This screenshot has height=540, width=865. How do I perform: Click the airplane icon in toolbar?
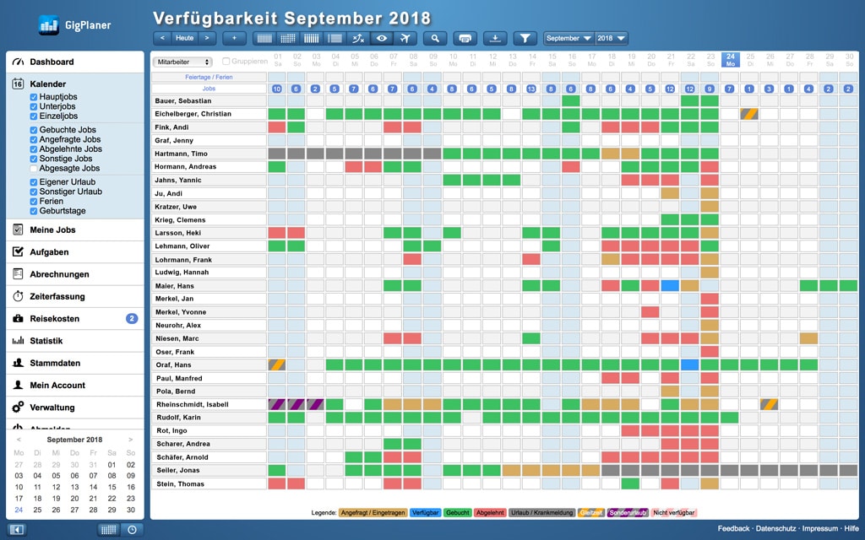405,38
